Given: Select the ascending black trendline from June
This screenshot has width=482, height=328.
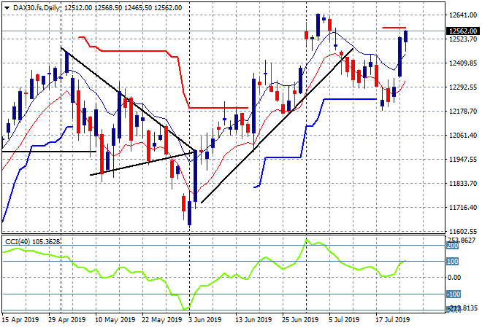Looking at the screenshot, I should click(277, 126).
